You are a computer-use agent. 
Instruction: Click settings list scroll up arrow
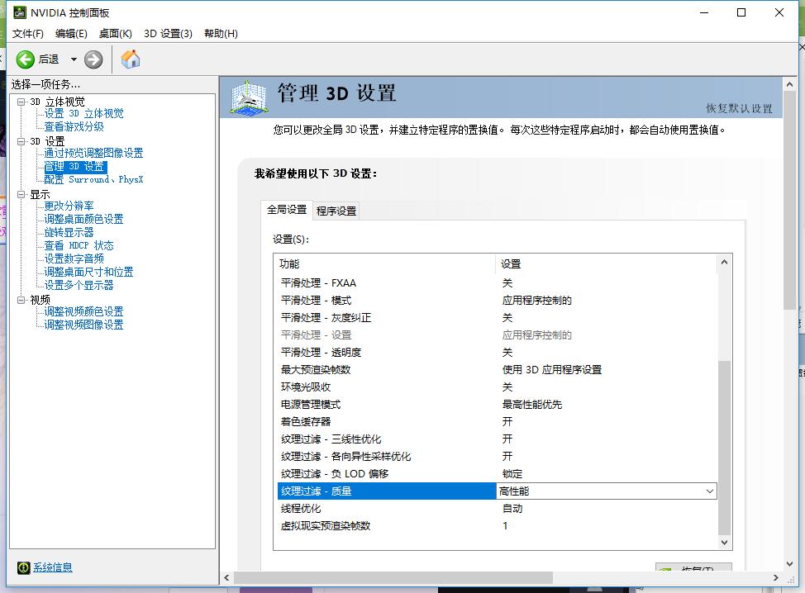[724, 262]
